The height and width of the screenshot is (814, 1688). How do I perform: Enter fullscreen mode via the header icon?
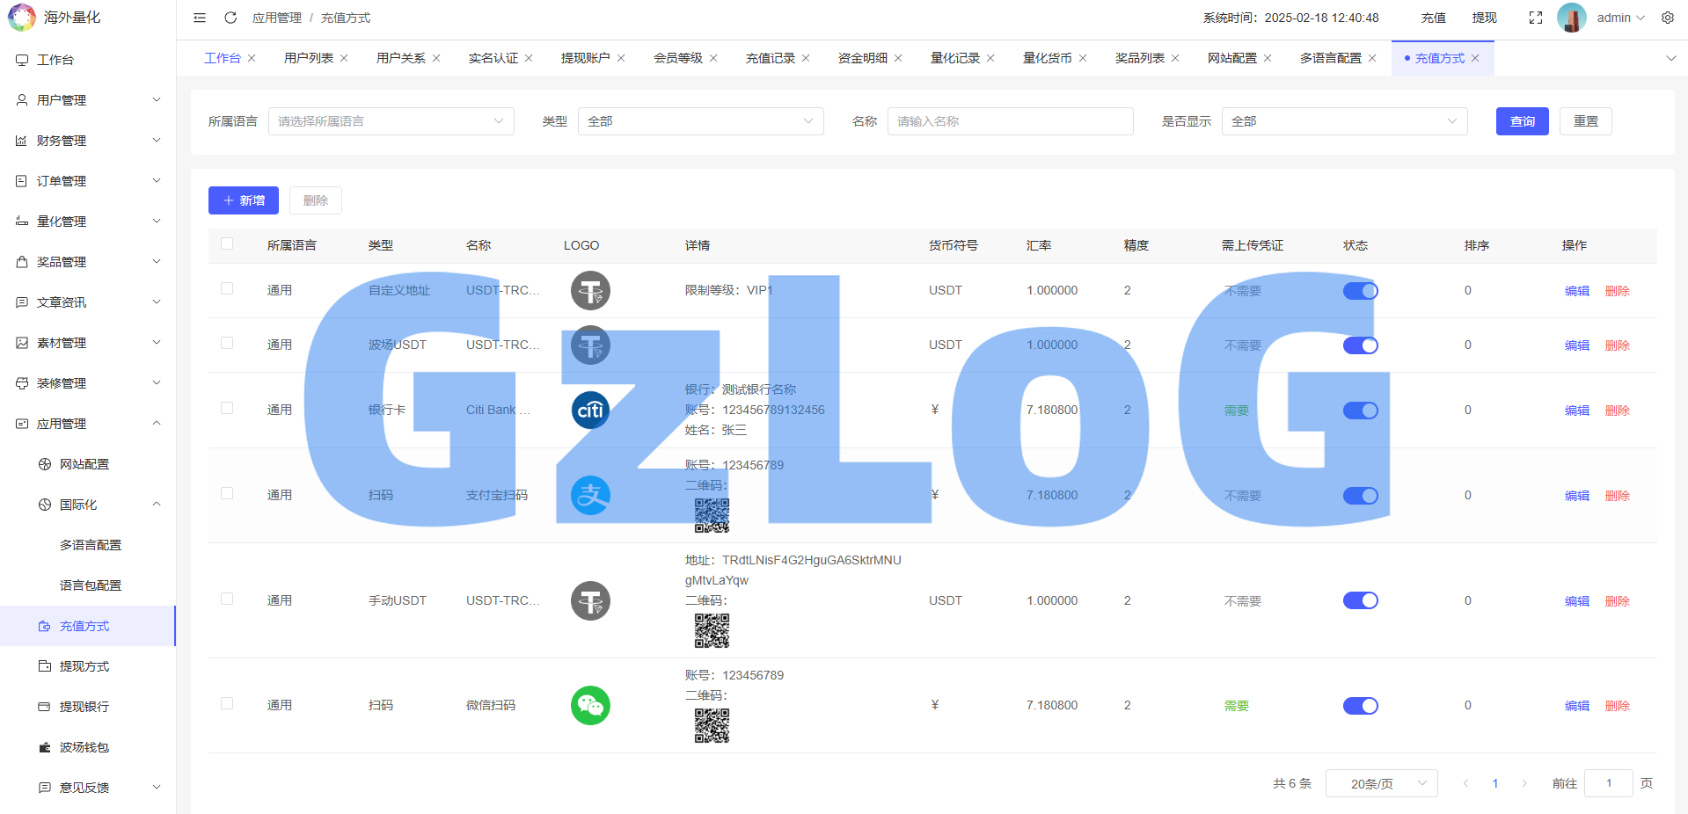[x=1535, y=18]
